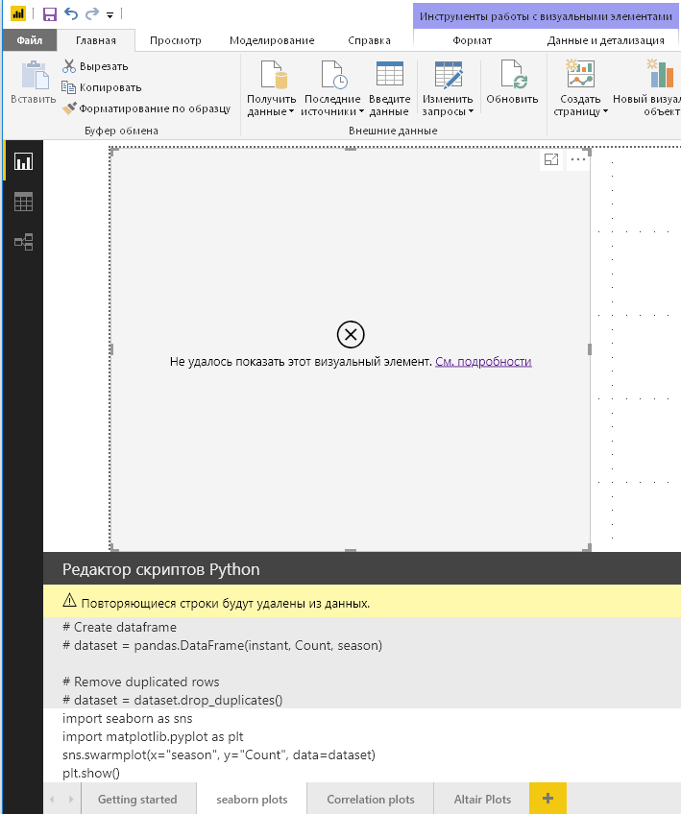681x814 pixels.
Task: Click the import seaborn as sns line
Action: (127, 718)
